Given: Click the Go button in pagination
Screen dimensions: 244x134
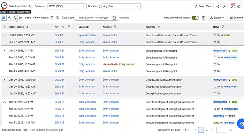Looking at the screenshot, I should [x=231, y=130].
